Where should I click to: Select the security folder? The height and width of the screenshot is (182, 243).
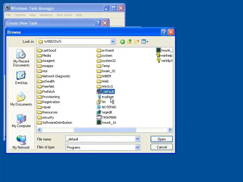[46, 117]
